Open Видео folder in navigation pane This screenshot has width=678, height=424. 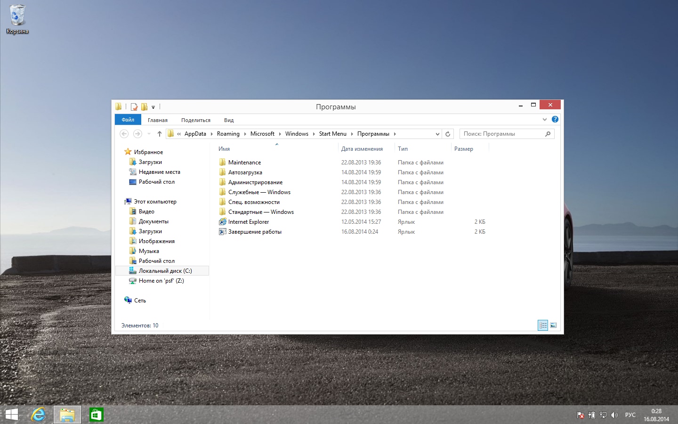146,212
